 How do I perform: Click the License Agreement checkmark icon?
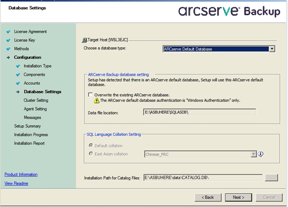[8, 32]
